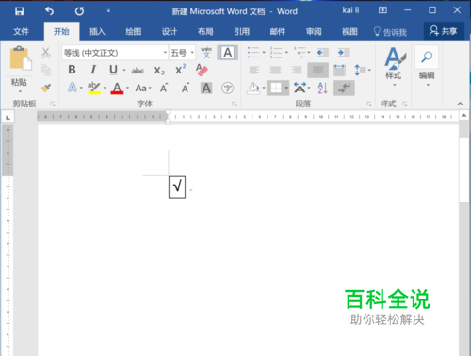This screenshot has width=471, height=356.
Task: Save the document with the floppy icon
Action: click(x=20, y=11)
